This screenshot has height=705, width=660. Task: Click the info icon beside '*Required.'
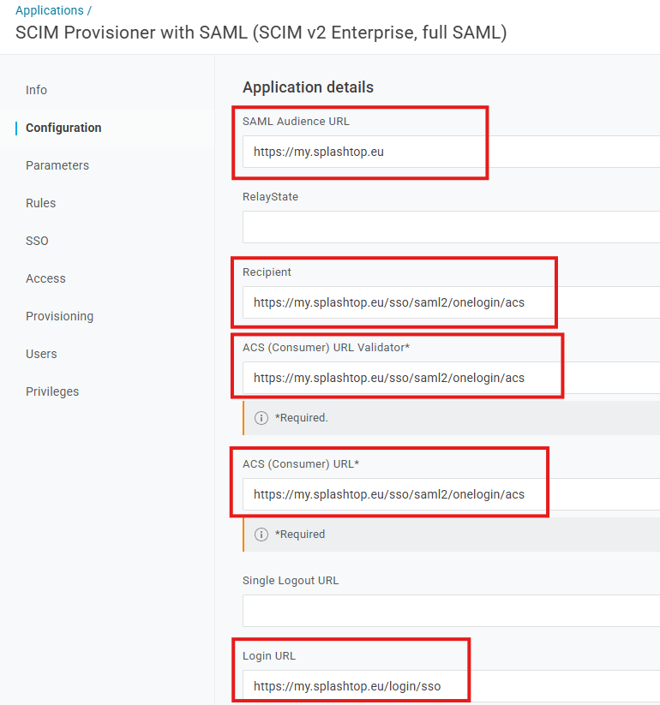[x=261, y=418]
